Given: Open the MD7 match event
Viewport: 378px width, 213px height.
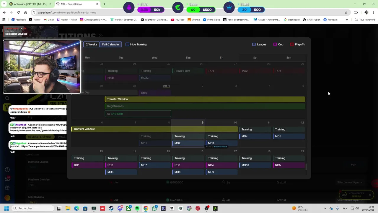Looking at the screenshot, I should coord(154,165).
